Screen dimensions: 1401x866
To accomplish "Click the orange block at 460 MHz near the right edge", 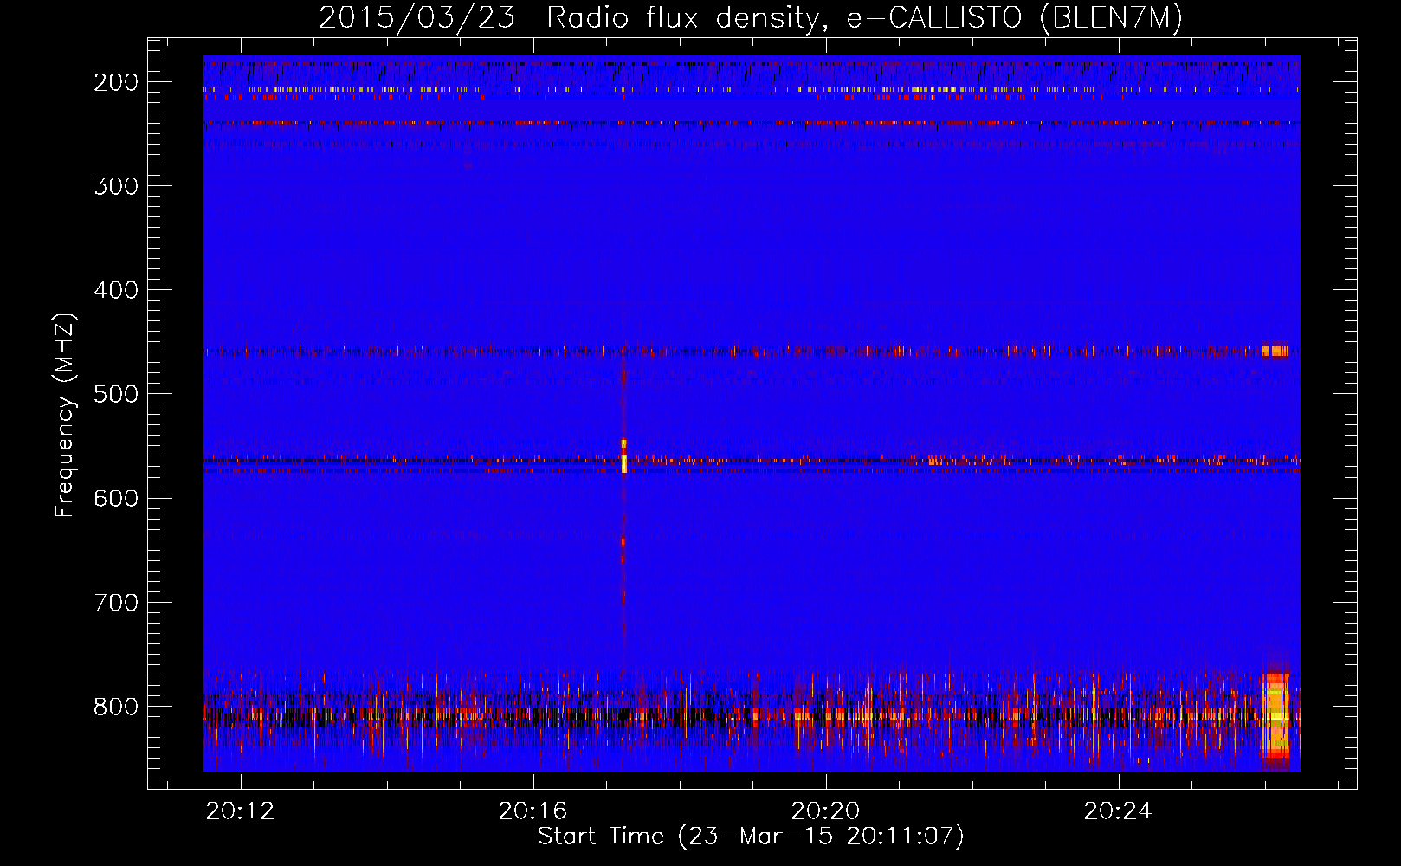I will (x=1275, y=351).
